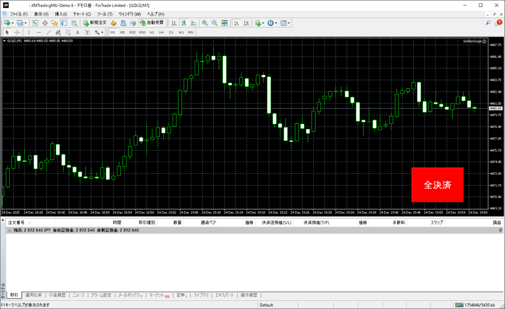Click the zoom in magnifier icon
This screenshot has height=309, width=505.
point(205,23)
